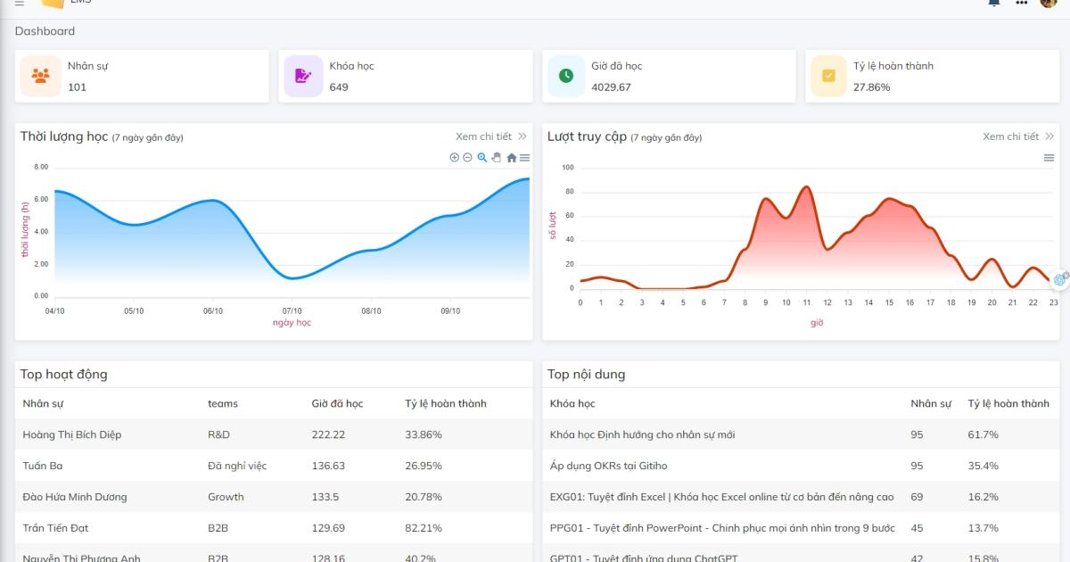
Task: Click the zoom in icon on Thời lượng học chart
Action: (454, 158)
